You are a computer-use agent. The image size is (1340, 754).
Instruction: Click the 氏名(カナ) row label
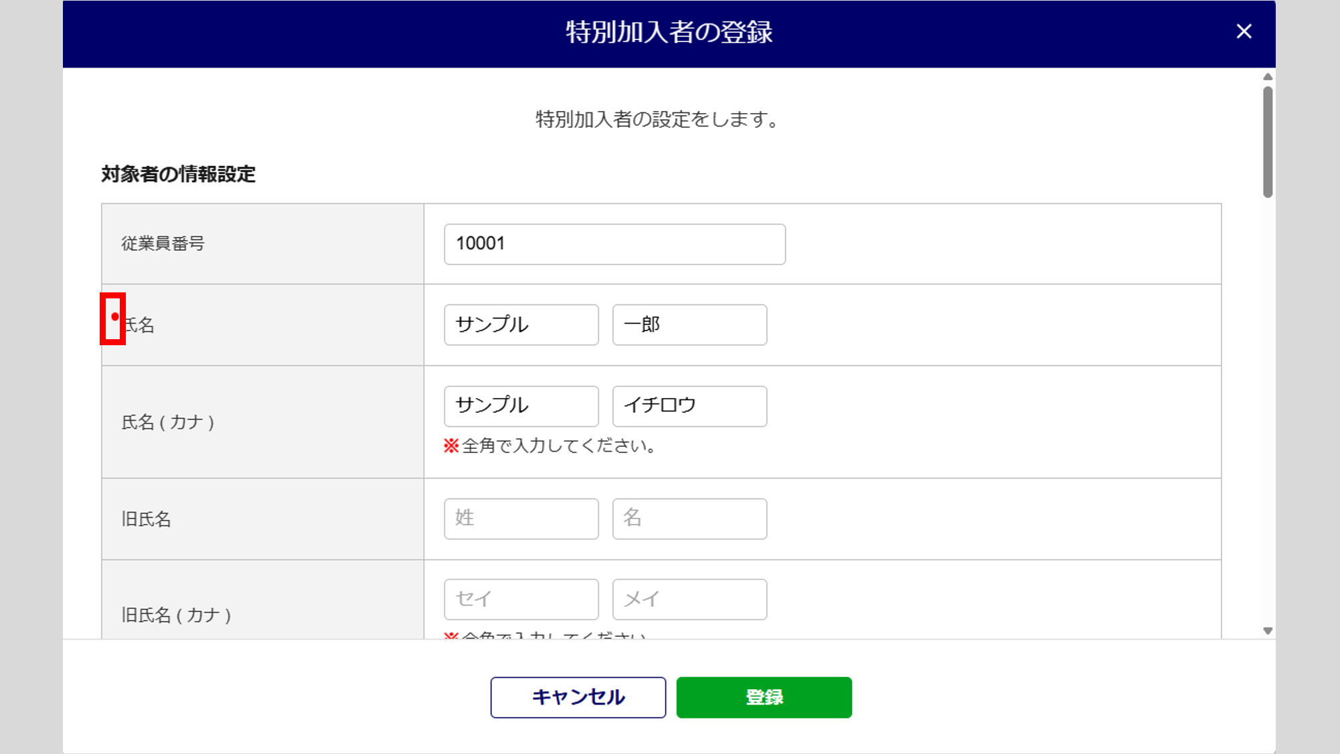click(x=168, y=422)
